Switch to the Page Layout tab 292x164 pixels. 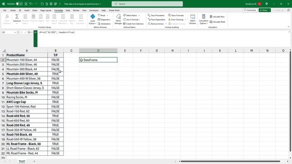tap(46, 10)
